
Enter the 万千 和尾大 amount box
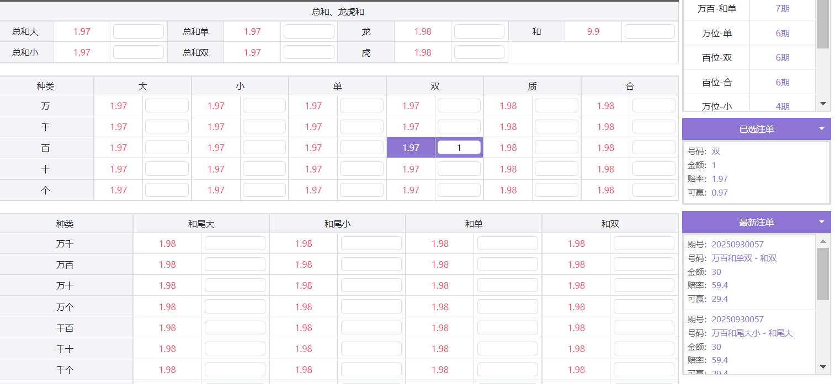(x=235, y=244)
